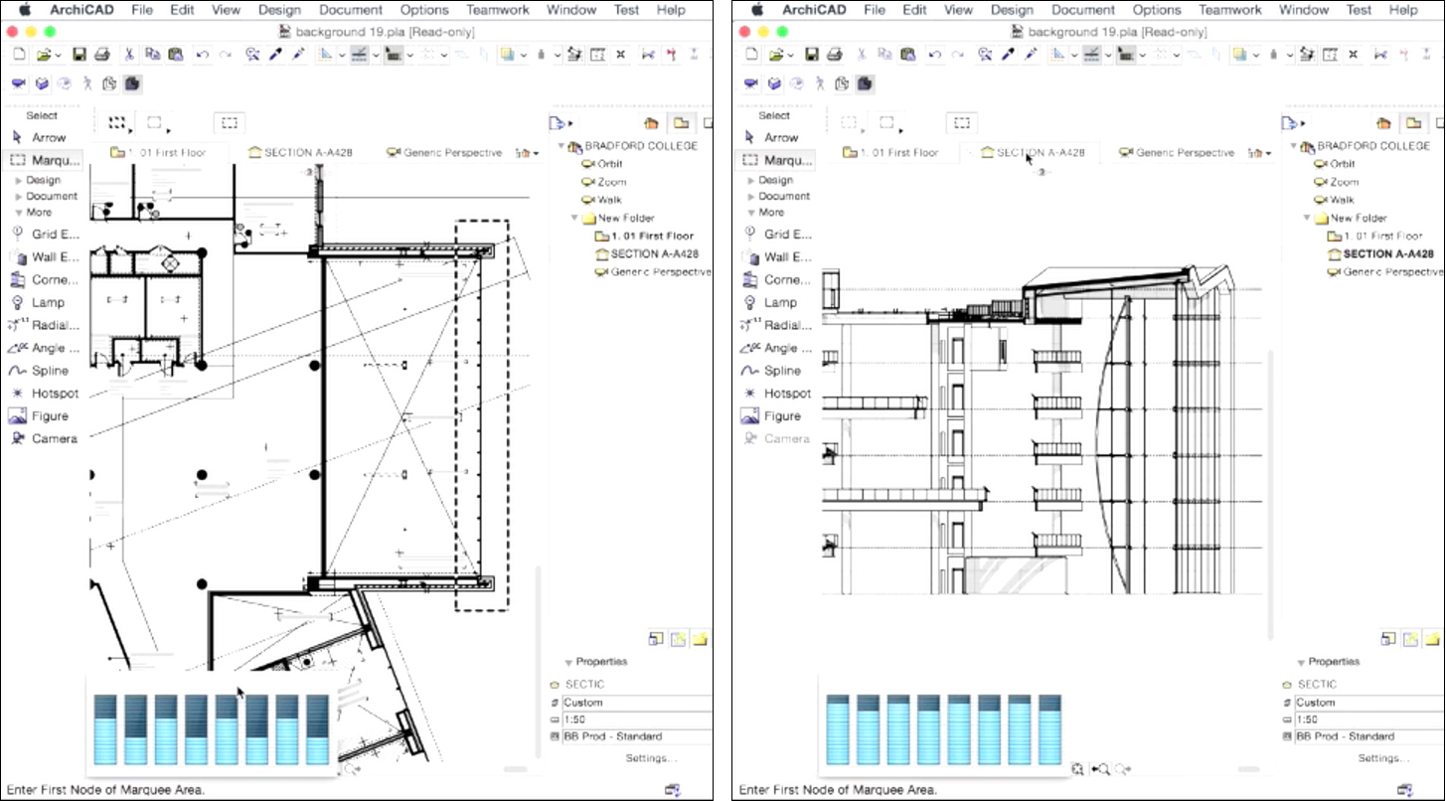Toggle the View Map folder button in left window navigator
Screen dimensions: 1446x801
[x=681, y=123]
